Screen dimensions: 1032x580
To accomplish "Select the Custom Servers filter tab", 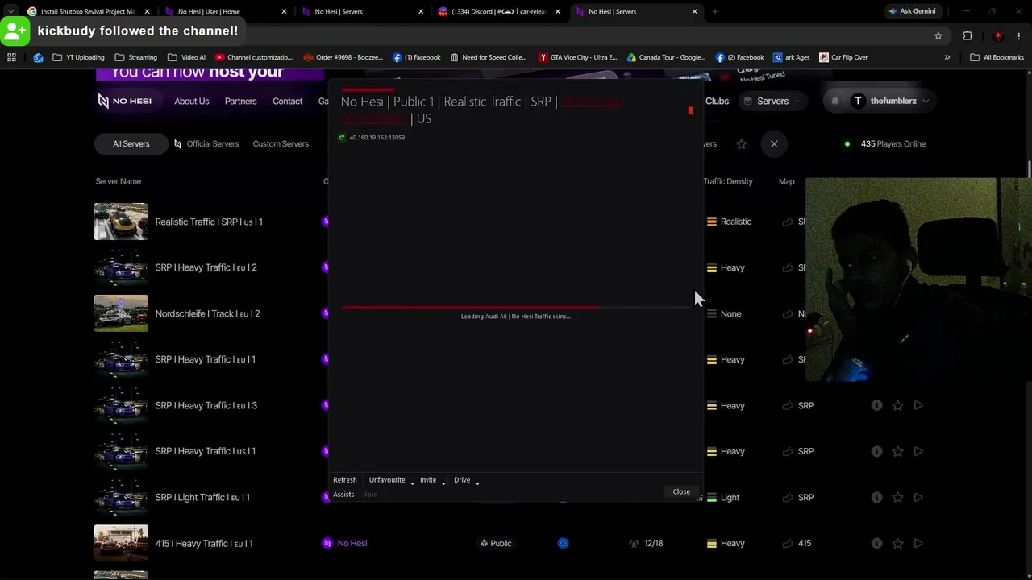I will point(281,143).
